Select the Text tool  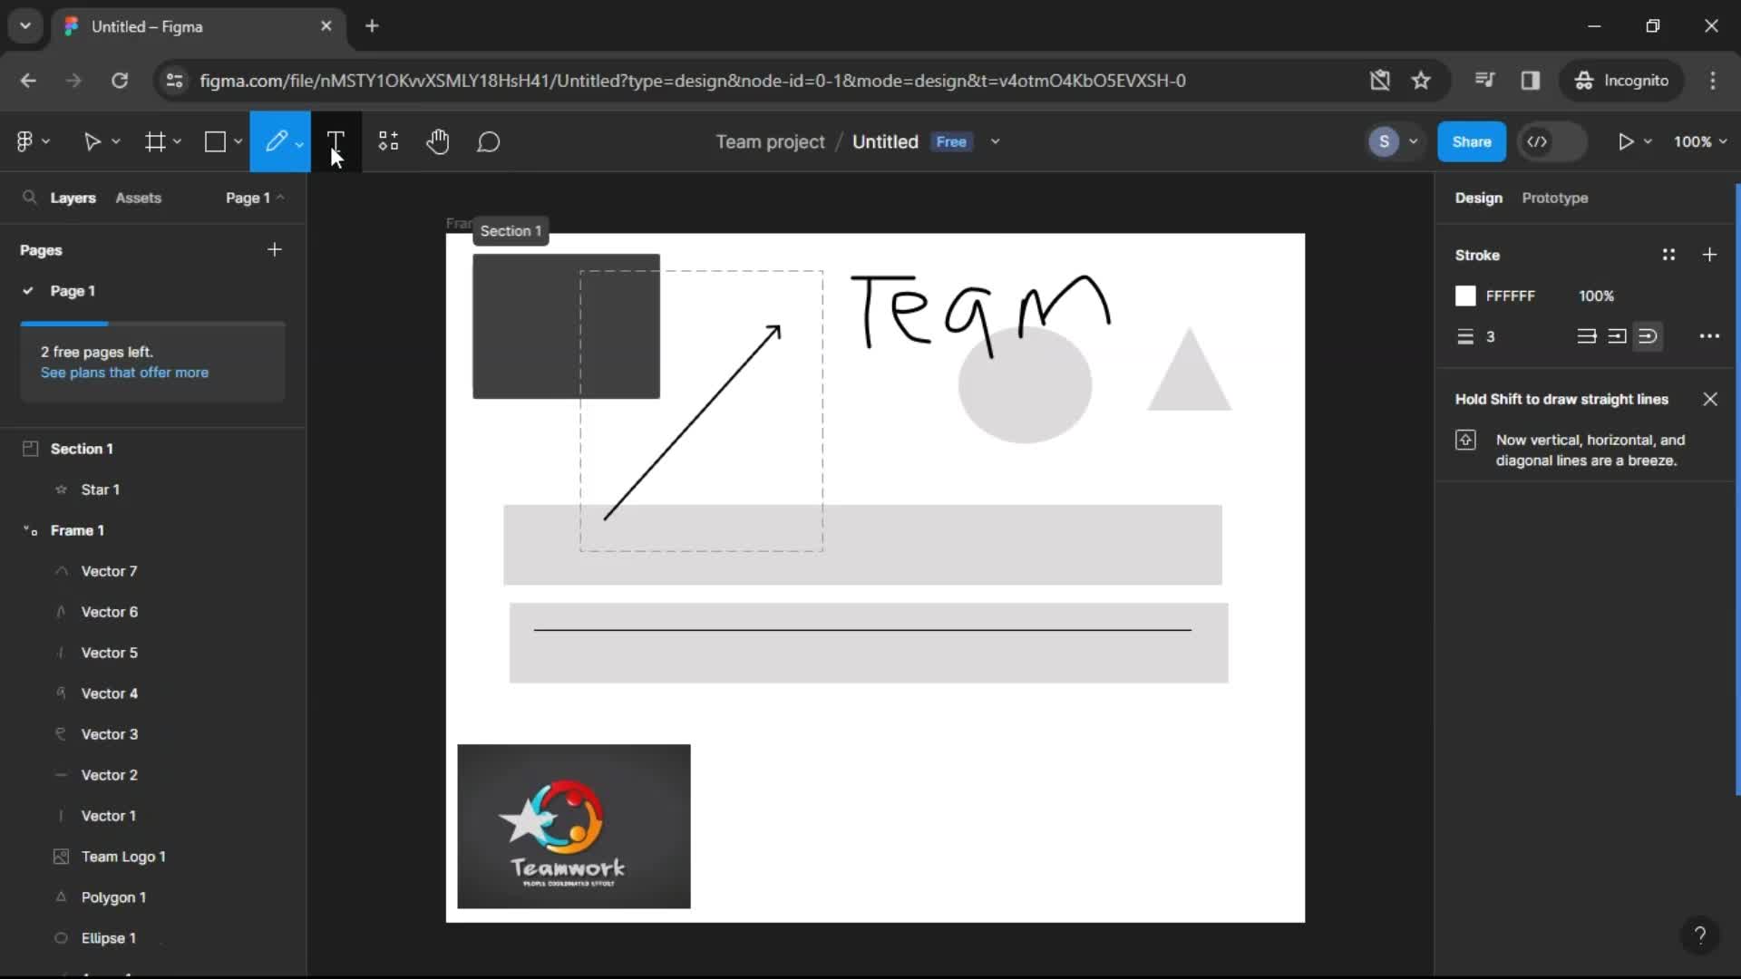click(x=336, y=141)
